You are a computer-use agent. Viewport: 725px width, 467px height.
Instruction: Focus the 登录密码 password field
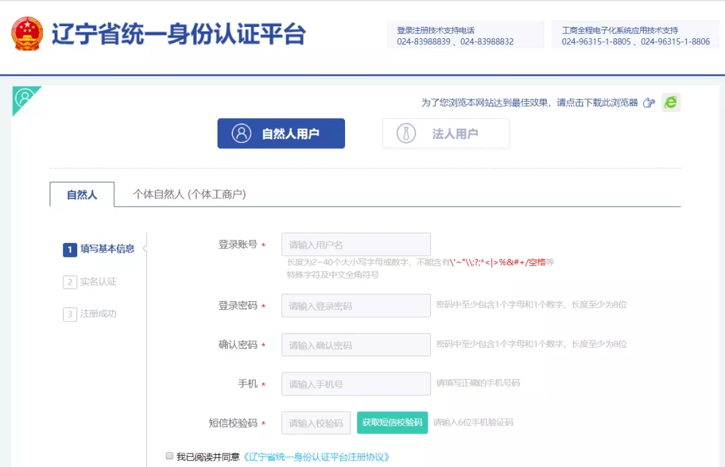pyautogui.click(x=356, y=306)
